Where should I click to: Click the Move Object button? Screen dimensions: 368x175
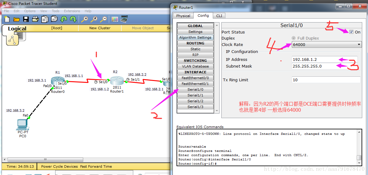(x=143, y=28)
